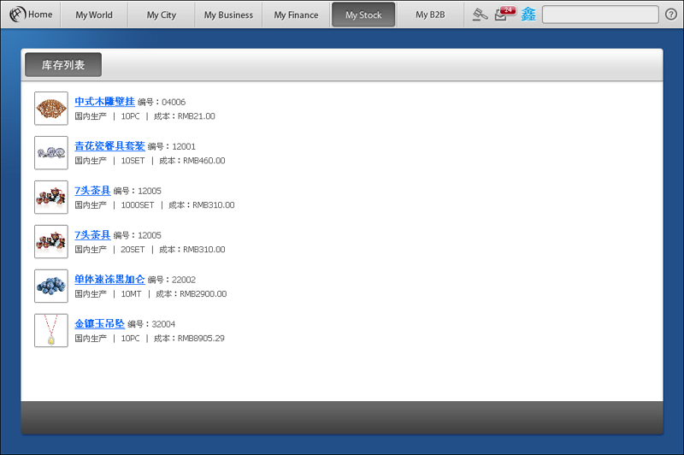Image resolution: width=684 pixels, height=455 pixels.
Task: Click the blueberry image for 单体速冻黑加仑
Action: [51, 287]
